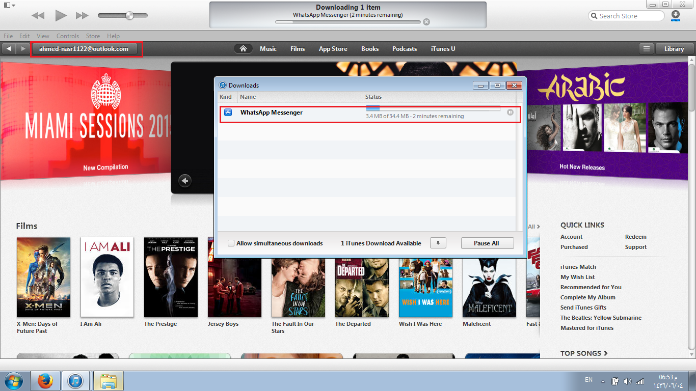Go back with the store back arrow
This screenshot has width=696, height=391.
[9, 49]
